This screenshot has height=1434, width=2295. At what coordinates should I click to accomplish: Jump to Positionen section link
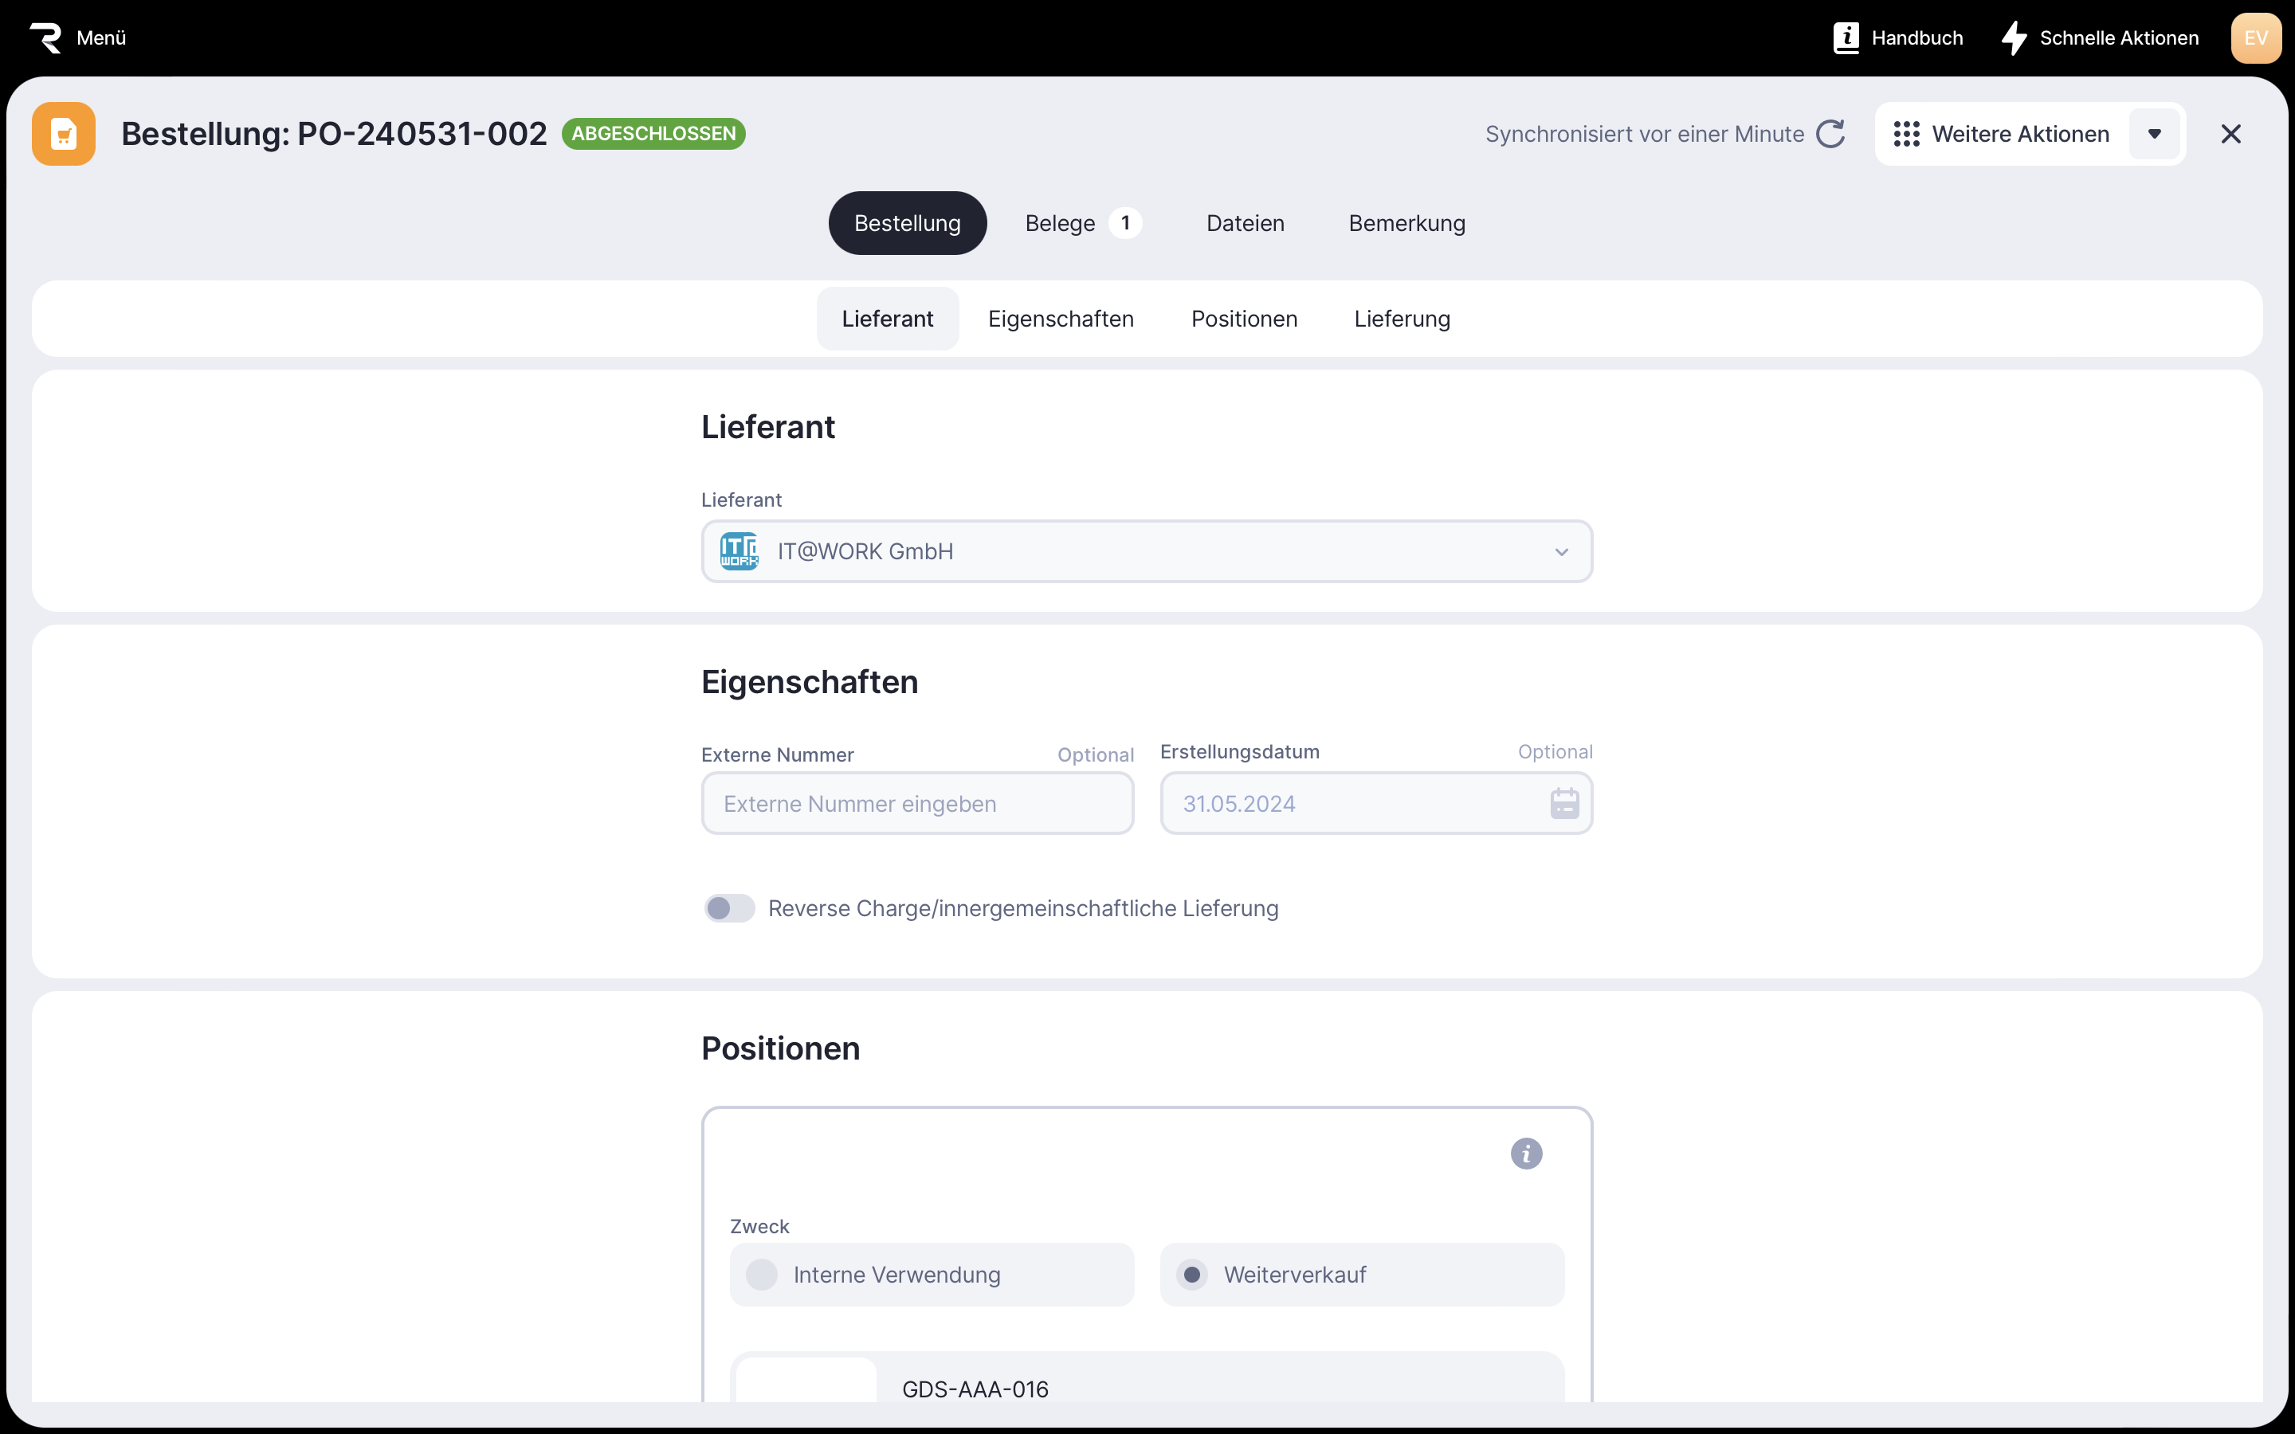1244,319
